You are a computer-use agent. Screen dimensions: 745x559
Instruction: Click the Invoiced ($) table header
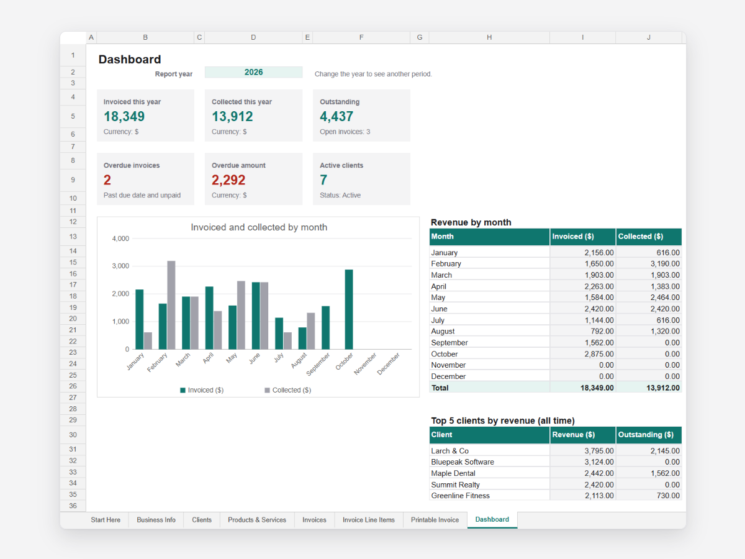pos(583,237)
